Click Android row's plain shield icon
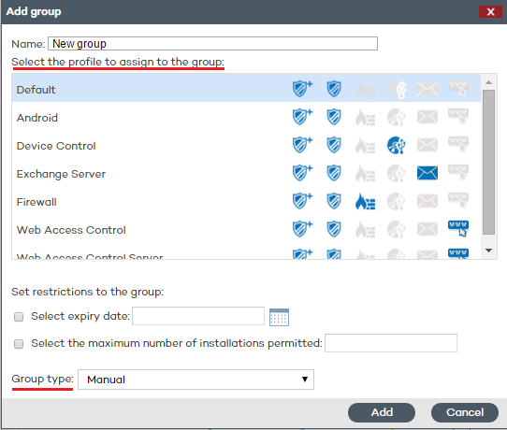Screen dimensions: 507x430 (334, 117)
